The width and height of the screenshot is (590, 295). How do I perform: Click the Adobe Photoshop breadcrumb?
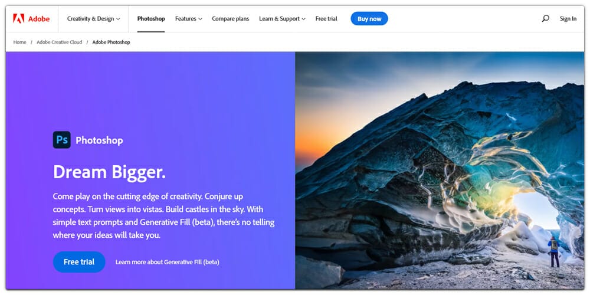coord(111,42)
